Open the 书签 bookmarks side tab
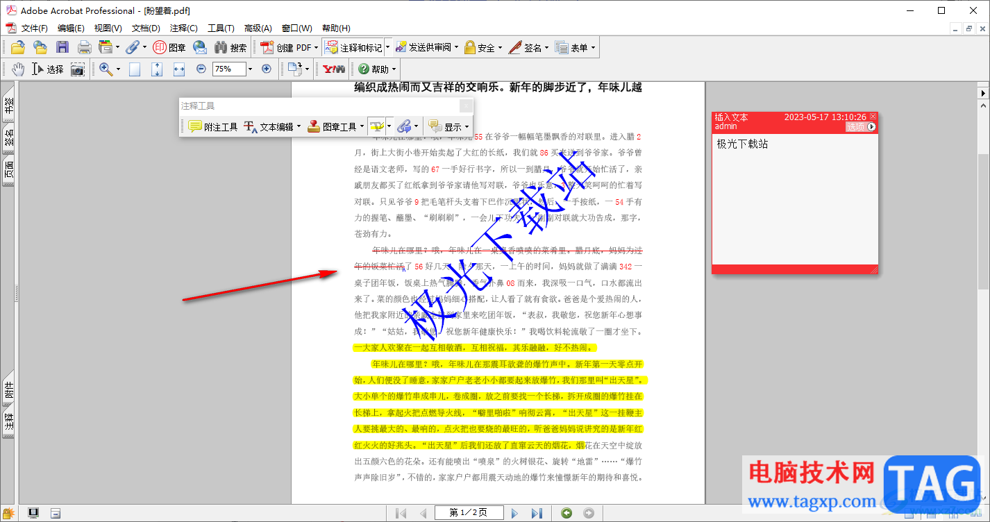The image size is (990, 522). pyautogui.click(x=9, y=106)
